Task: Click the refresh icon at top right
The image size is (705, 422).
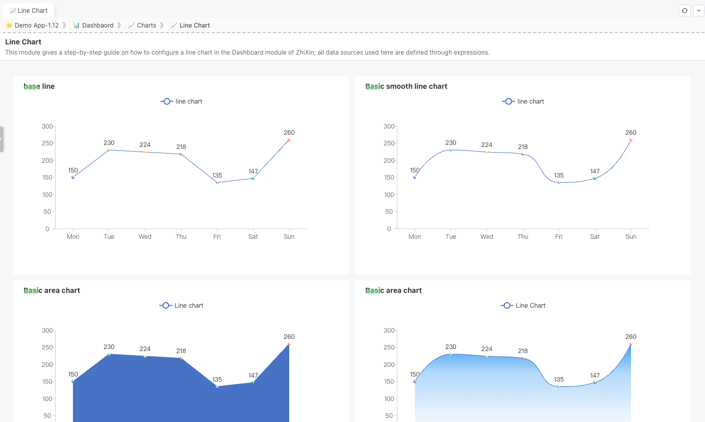Action: 685,11
